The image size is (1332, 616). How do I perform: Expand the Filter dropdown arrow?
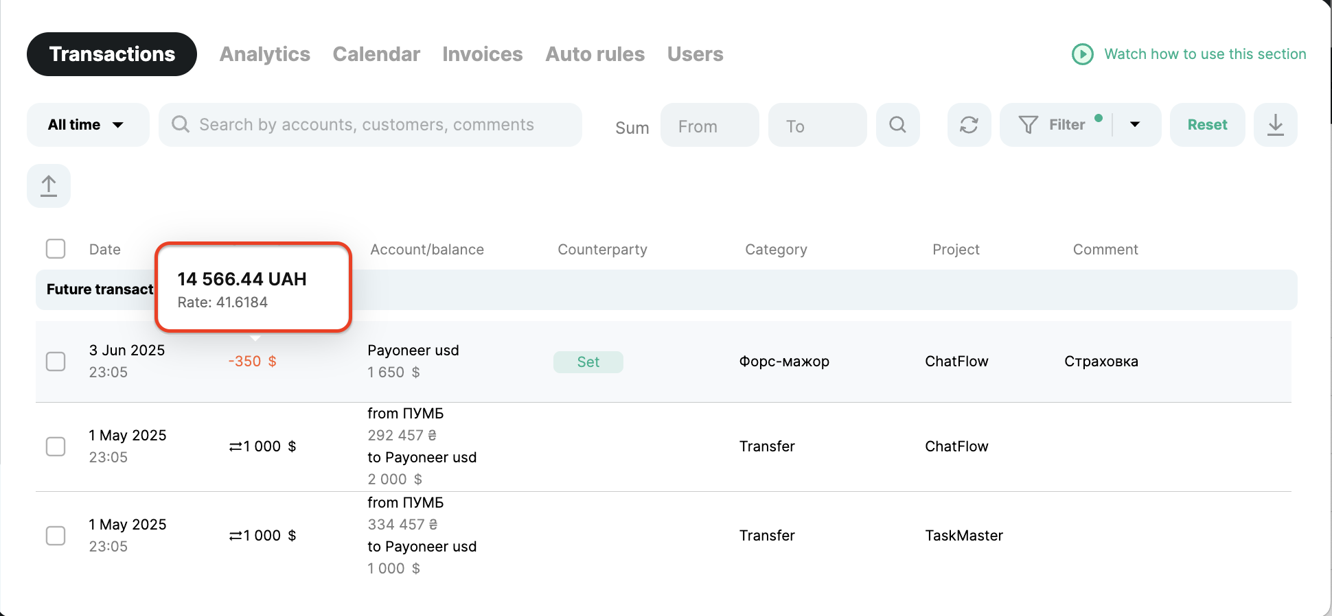pos(1135,125)
